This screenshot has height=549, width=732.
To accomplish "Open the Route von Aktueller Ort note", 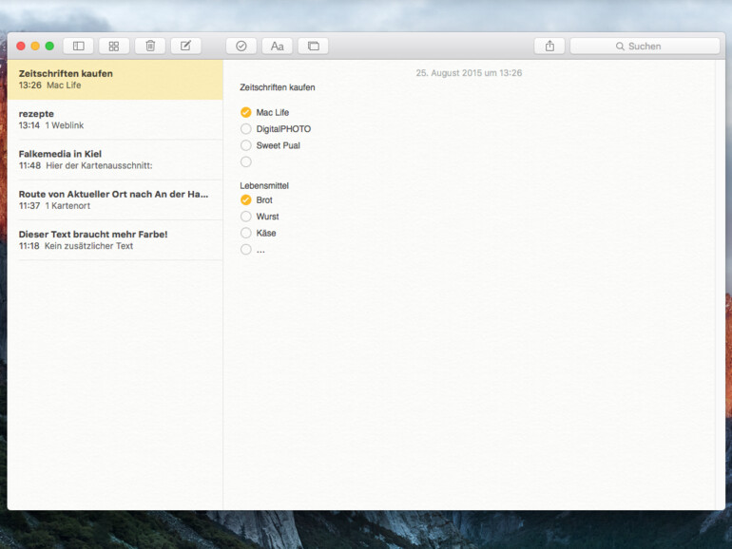I will (x=114, y=199).
